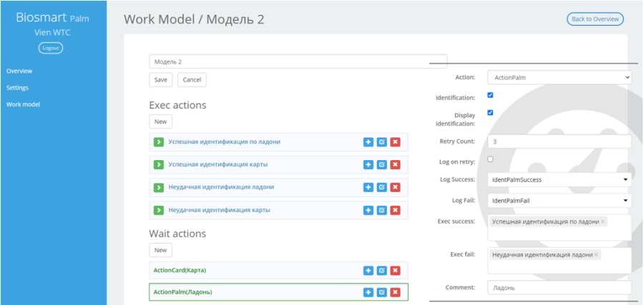644x305 pixels.
Task: Edit the ActionPalm(Ладонь) wait action
Action: [x=382, y=292]
